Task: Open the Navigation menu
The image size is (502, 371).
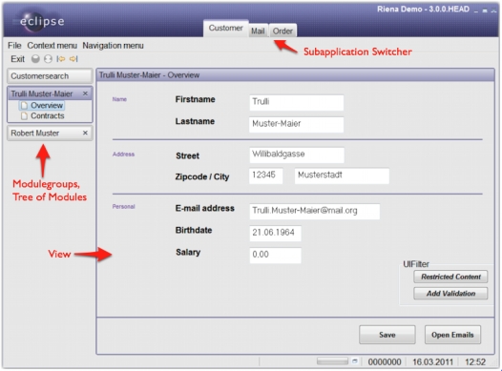Action: [113, 46]
